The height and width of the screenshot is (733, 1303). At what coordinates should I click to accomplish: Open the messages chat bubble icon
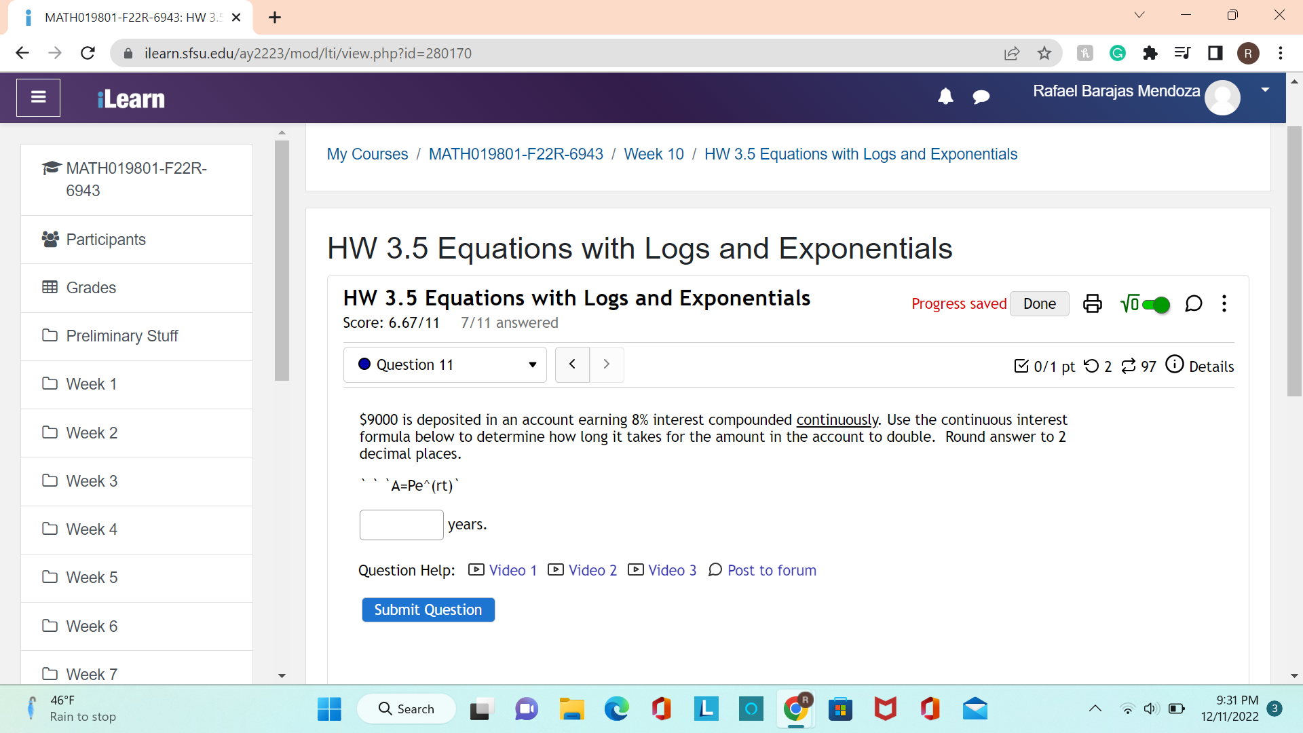coord(981,97)
